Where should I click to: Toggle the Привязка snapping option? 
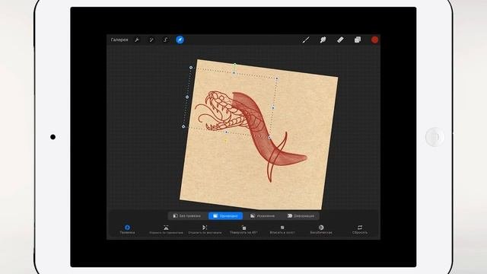coord(127,230)
